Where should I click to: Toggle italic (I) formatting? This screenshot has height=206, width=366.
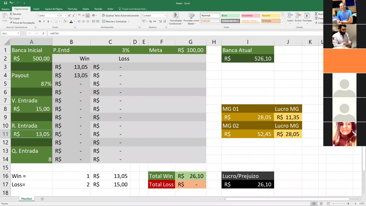click(44, 21)
